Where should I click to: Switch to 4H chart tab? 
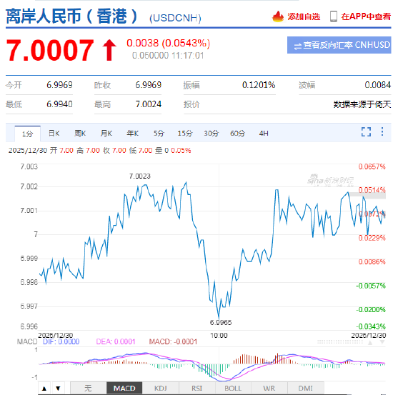pyautogui.click(x=264, y=133)
